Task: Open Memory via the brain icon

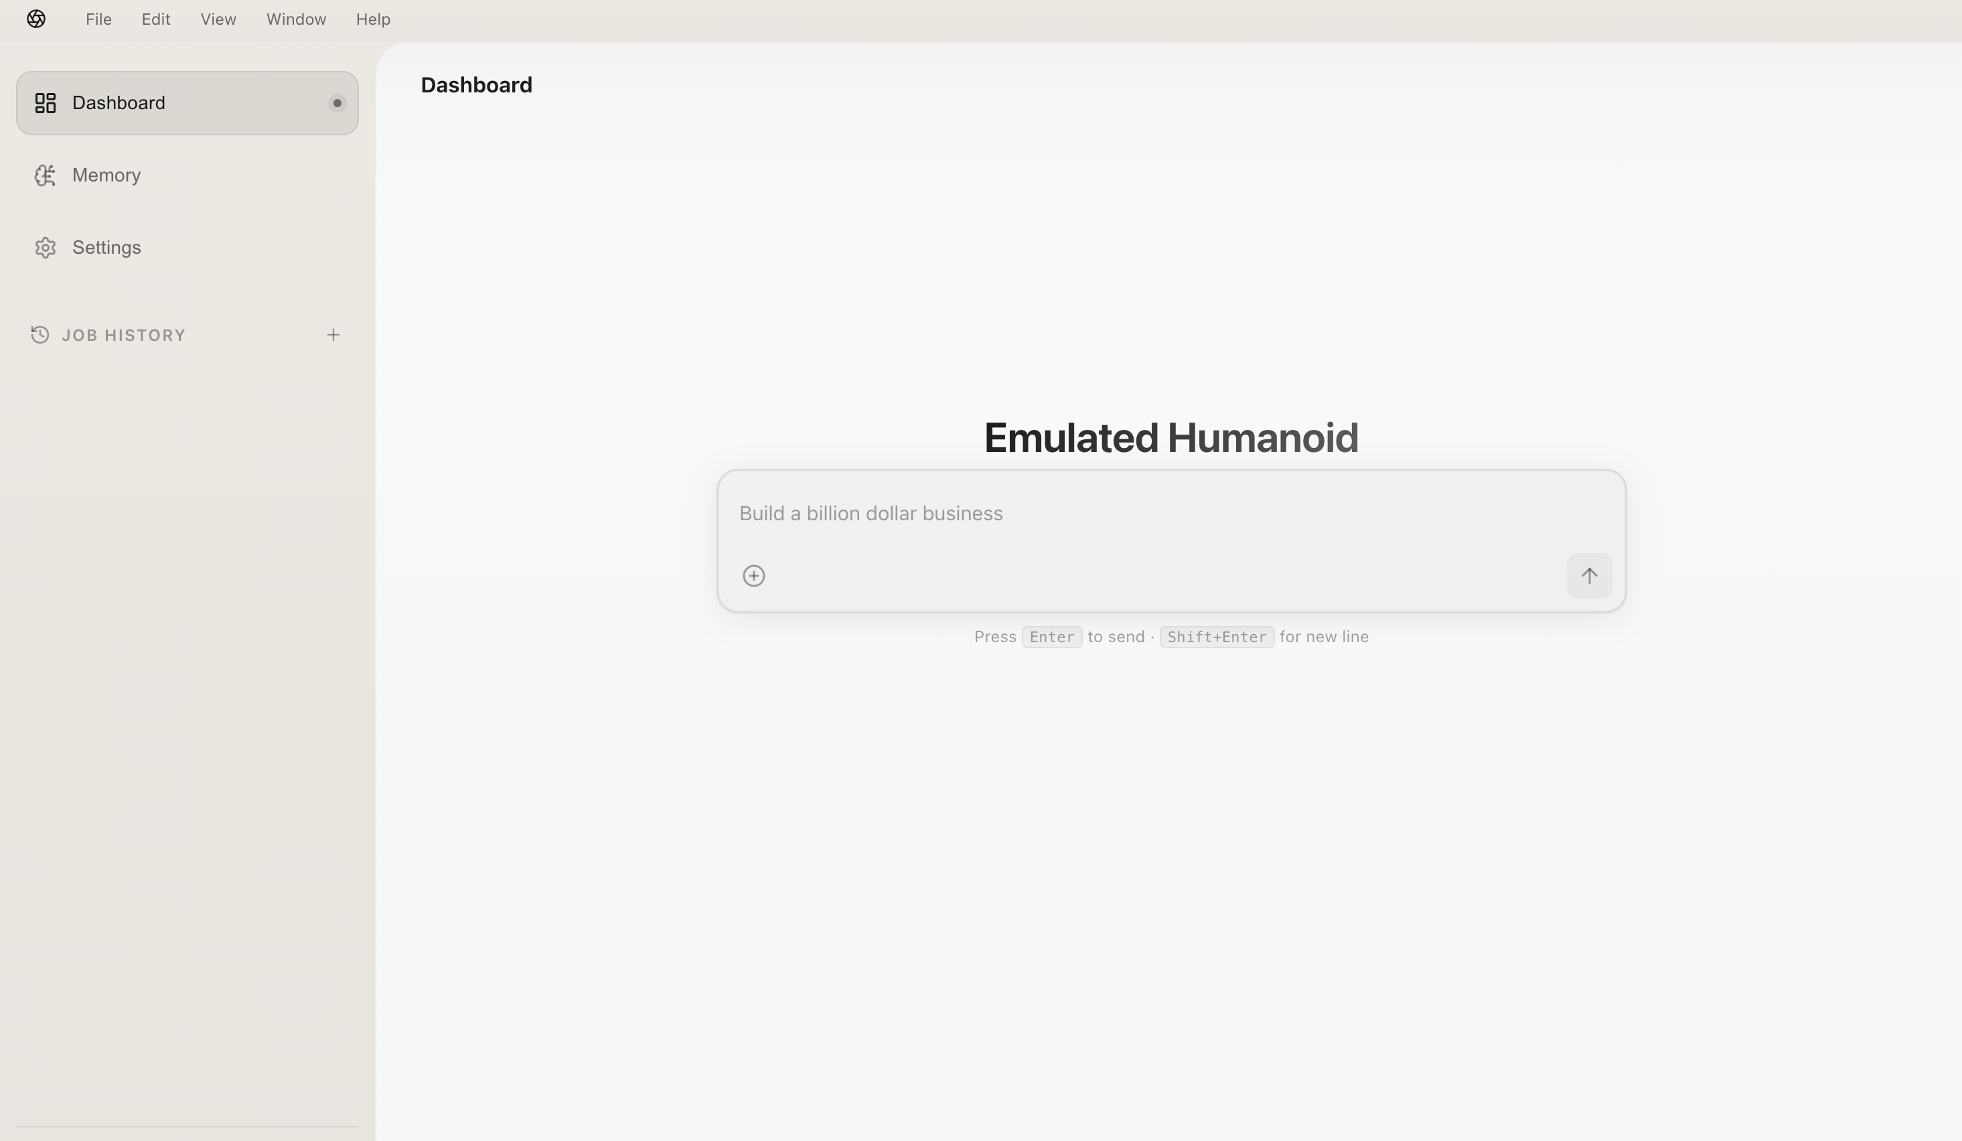Action: click(45, 175)
